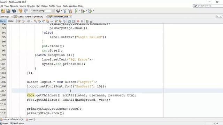The width and height of the screenshot is (223, 125).
Task: Open dropdown arrow next to Forward icon
Action: (31, 21)
